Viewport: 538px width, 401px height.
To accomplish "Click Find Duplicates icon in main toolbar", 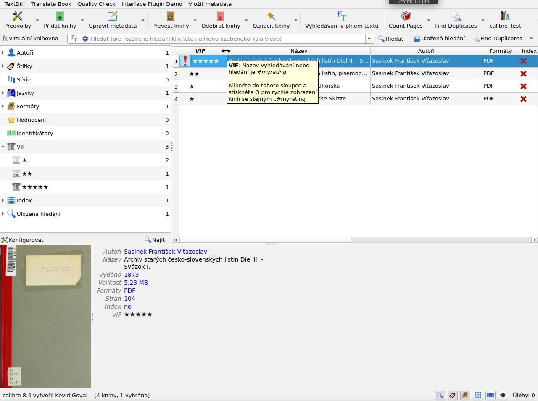I will tap(456, 16).
